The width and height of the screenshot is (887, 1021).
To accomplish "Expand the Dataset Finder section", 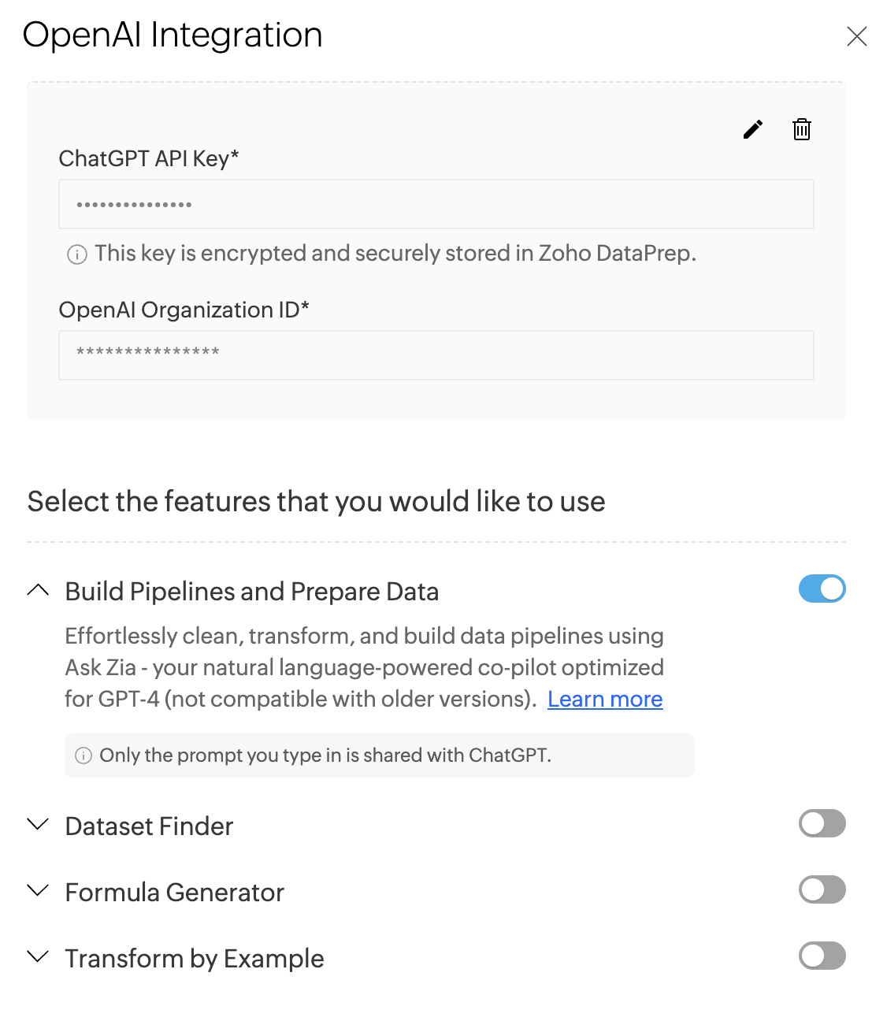I will point(38,824).
